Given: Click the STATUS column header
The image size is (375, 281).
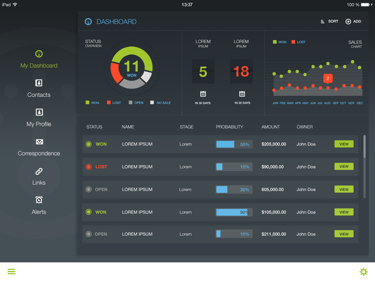Looking at the screenshot, I should (x=94, y=127).
